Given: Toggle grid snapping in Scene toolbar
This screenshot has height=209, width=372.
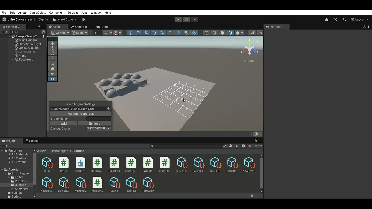Looking at the screenshot, I should point(116,33).
